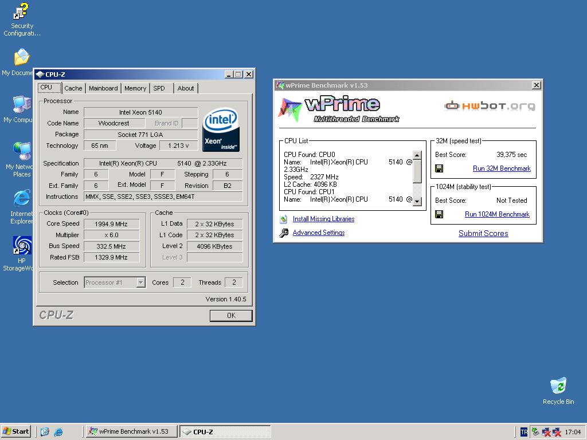Click the Version 1.40.5 label

[226, 299]
